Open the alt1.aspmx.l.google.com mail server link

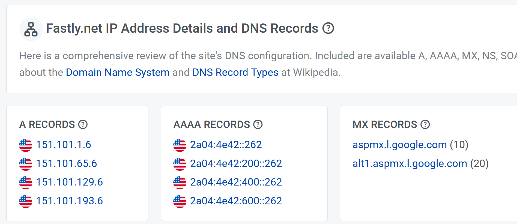point(410,163)
